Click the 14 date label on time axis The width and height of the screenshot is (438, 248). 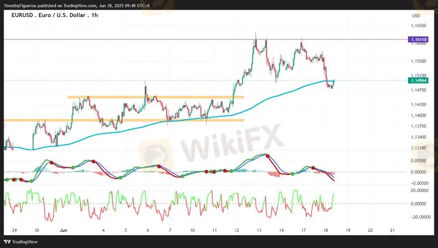[x=281, y=231]
